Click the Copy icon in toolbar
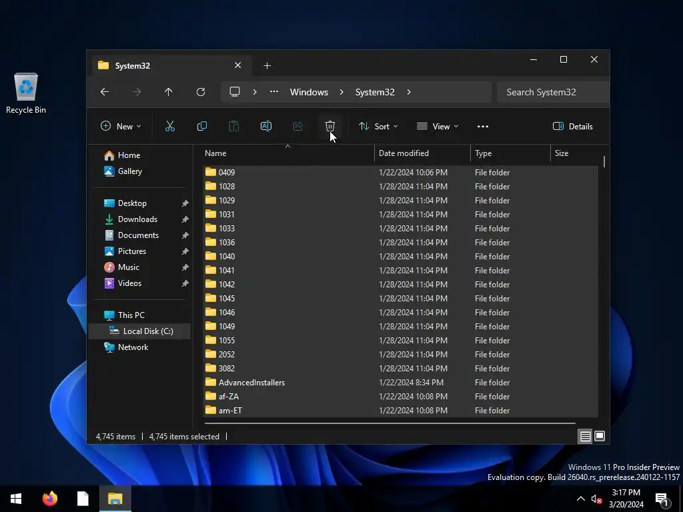Viewport: 683px width, 512px height. click(201, 126)
